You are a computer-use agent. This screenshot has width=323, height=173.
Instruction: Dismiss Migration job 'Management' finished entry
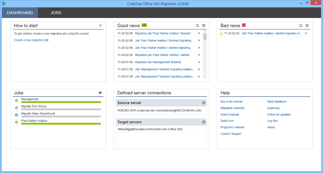coord(199,62)
